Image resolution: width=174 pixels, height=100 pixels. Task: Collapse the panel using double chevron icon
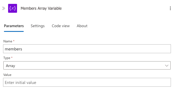4,8
